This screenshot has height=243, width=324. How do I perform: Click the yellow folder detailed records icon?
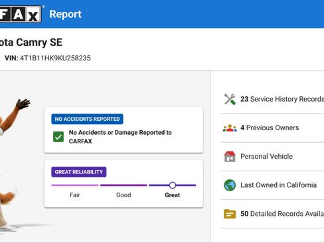[x=230, y=214]
